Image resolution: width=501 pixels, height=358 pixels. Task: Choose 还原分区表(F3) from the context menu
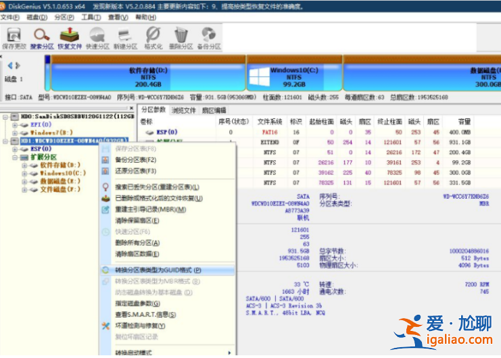(168, 171)
